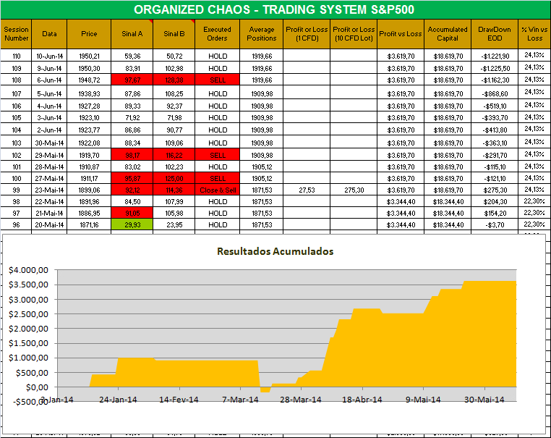Select the Data column header

(x=49, y=34)
